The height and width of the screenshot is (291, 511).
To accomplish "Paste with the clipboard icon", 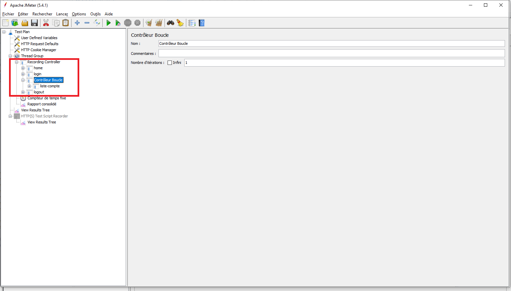I will 66,23.
